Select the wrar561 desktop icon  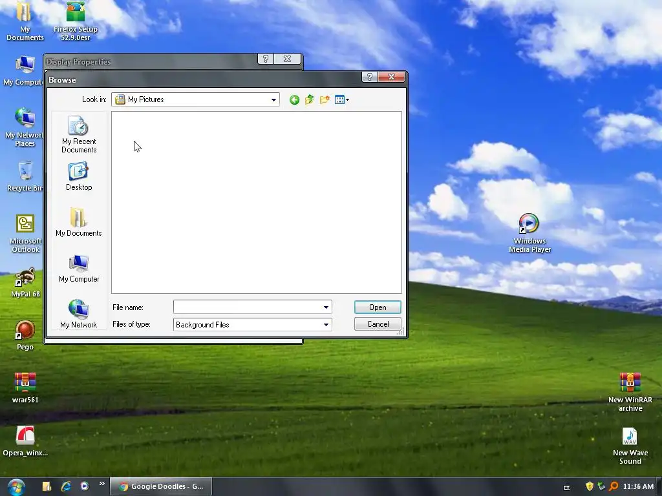(x=25, y=388)
